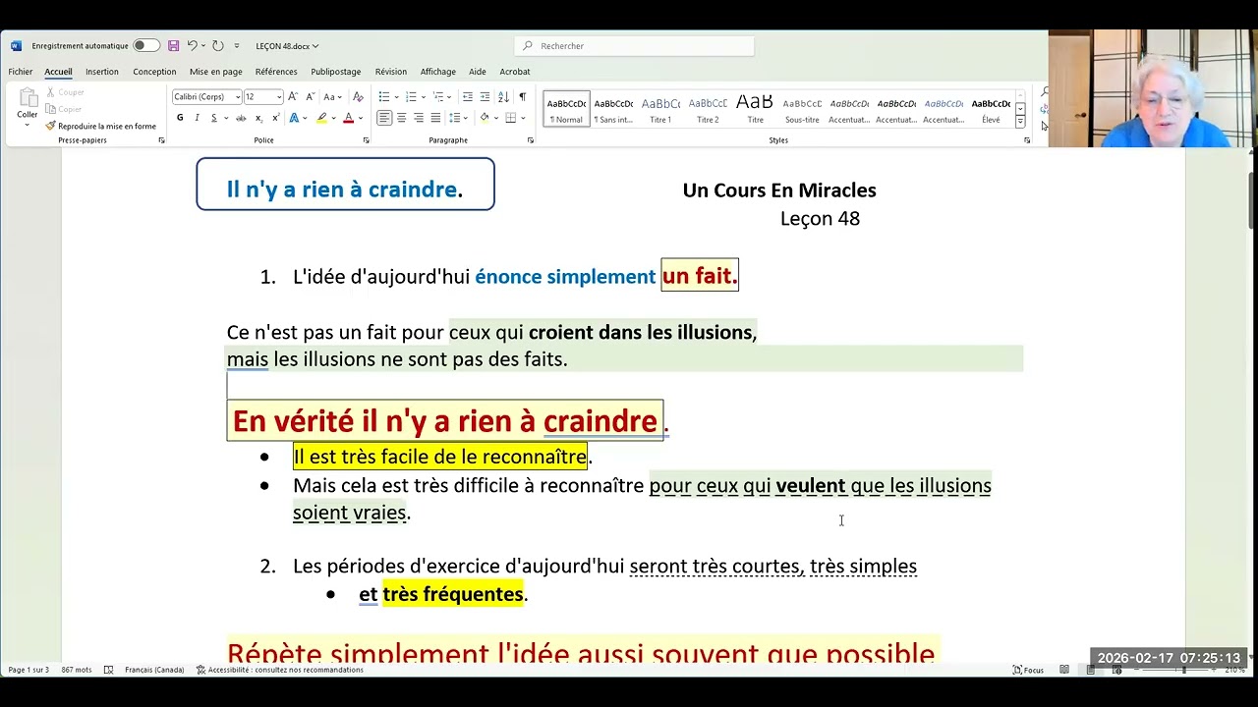Open the Focus view mode

pyautogui.click(x=1028, y=670)
